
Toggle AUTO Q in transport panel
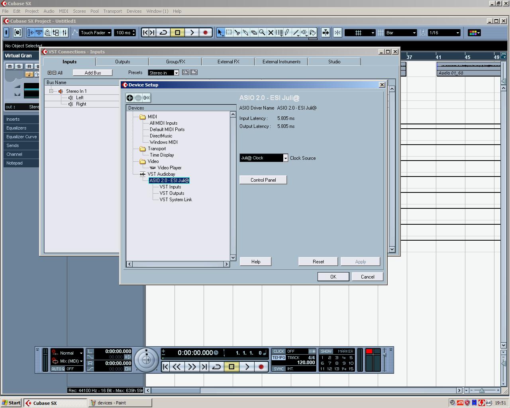click(x=58, y=369)
